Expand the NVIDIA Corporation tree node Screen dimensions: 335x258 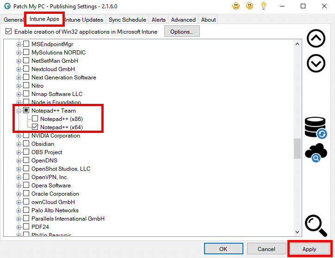19,136
